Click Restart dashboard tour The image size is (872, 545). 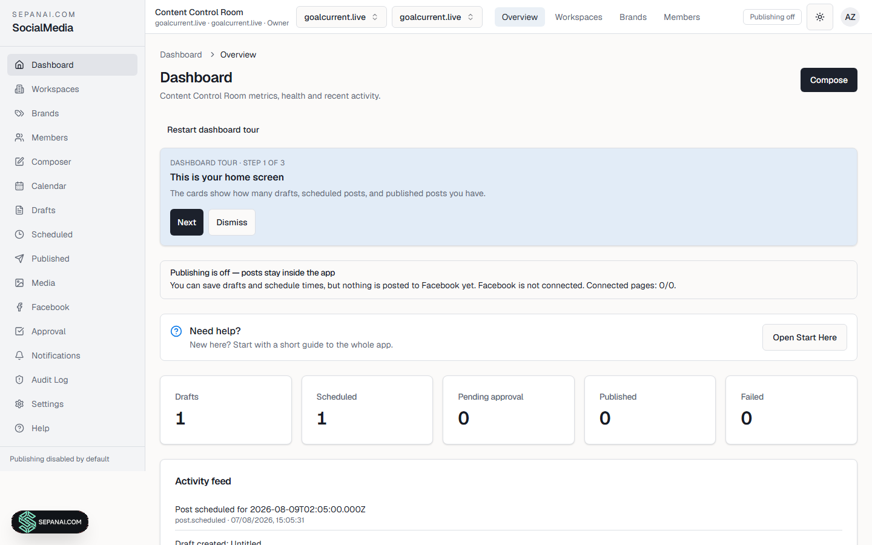tap(213, 130)
